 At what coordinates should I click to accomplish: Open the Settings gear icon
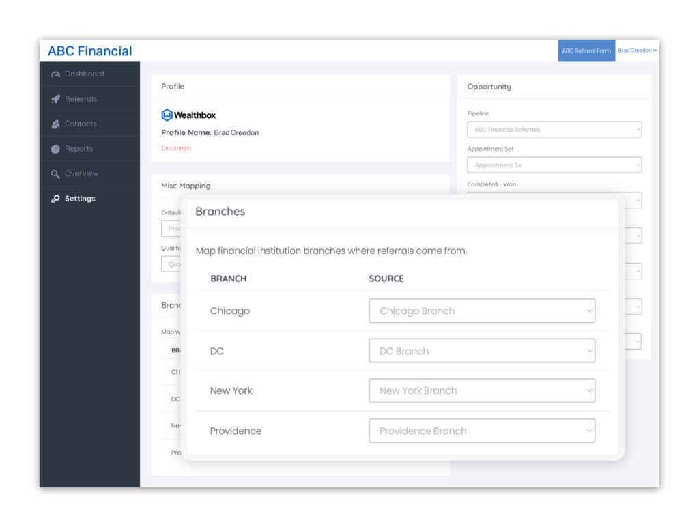[x=55, y=198]
